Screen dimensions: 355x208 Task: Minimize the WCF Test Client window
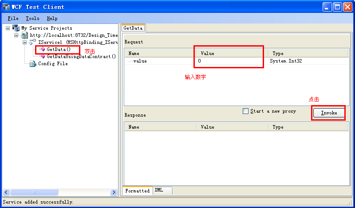[327, 7]
